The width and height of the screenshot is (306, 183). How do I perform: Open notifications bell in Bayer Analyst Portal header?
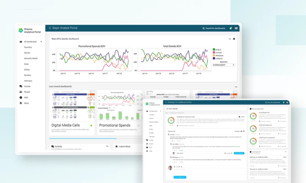click(x=231, y=28)
